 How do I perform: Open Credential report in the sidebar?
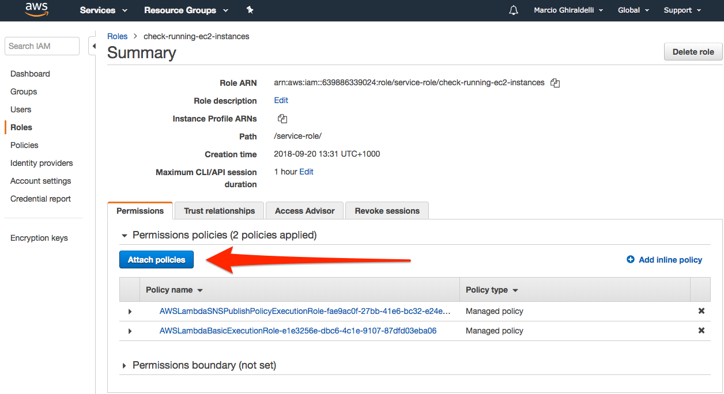pyautogui.click(x=40, y=199)
